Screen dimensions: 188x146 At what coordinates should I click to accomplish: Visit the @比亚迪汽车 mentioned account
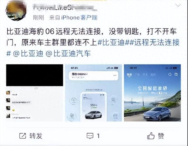click(x=68, y=53)
